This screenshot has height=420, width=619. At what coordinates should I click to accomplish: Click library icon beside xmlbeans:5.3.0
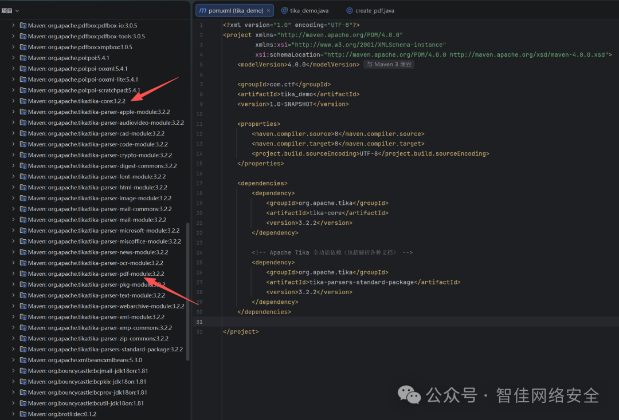coord(23,360)
